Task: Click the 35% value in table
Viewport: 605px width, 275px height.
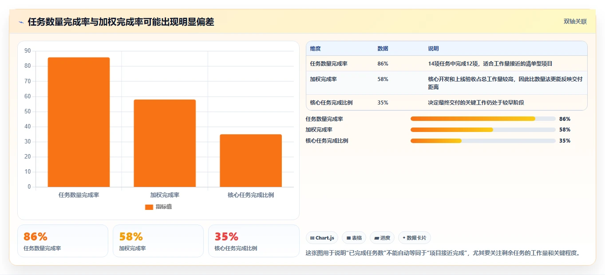Action: tap(383, 103)
